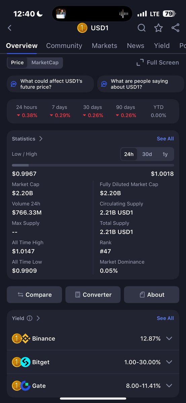186x403 pixels.
Task: Tap the back arrow icon
Action: 9,28
